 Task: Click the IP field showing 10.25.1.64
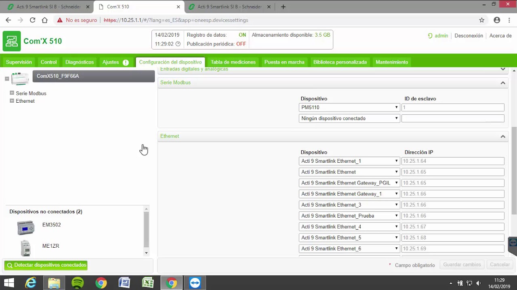[453, 161]
